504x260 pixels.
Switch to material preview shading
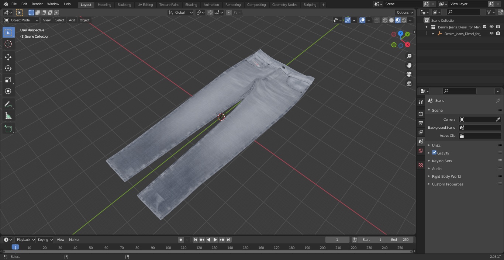point(398,20)
